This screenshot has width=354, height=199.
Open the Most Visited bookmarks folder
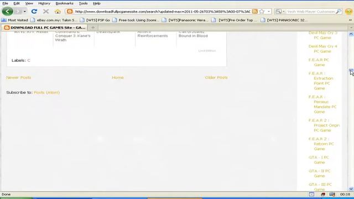pyautogui.click(x=15, y=20)
